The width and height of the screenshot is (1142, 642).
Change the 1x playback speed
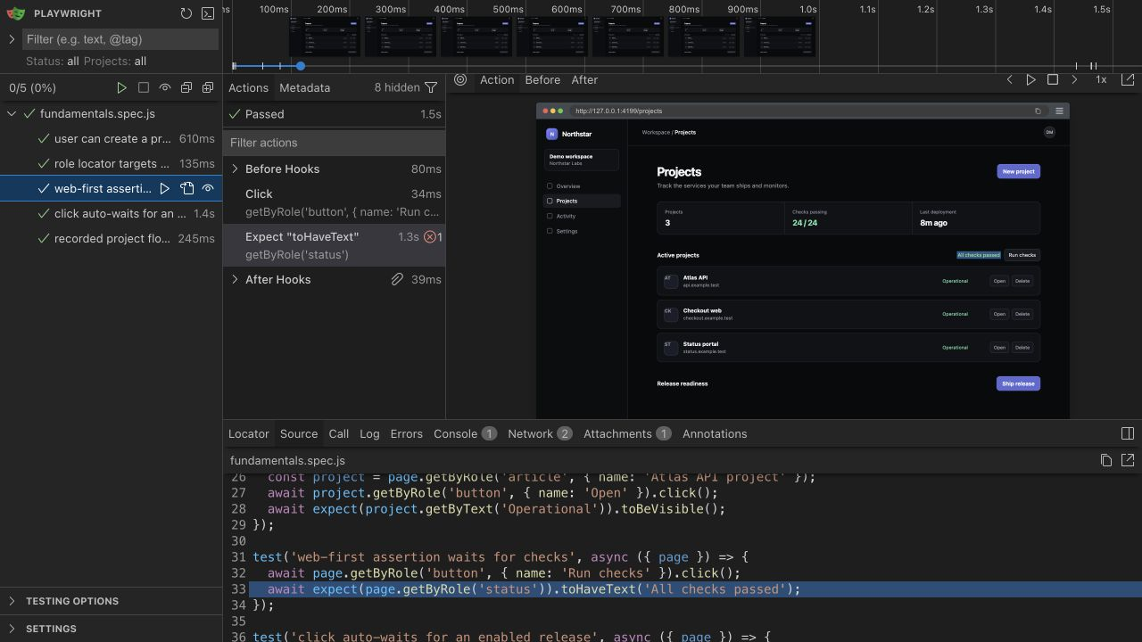pyautogui.click(x=1101, y=79)
